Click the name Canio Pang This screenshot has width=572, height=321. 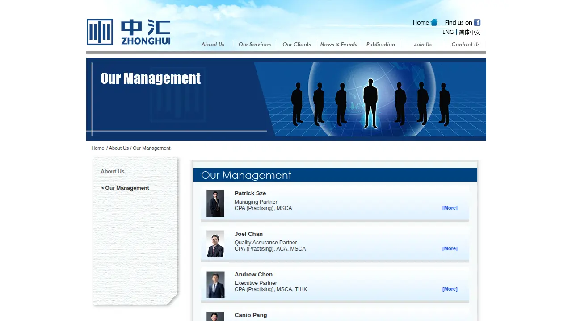[x=251, y=315]
